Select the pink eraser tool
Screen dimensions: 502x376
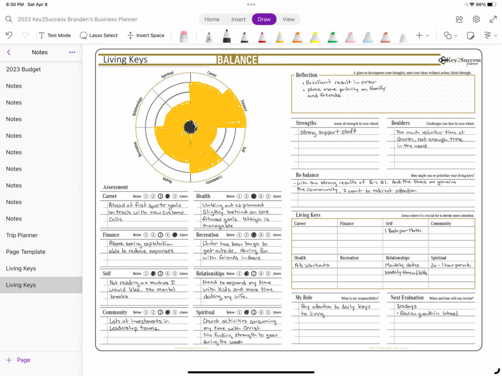[184, 36]
